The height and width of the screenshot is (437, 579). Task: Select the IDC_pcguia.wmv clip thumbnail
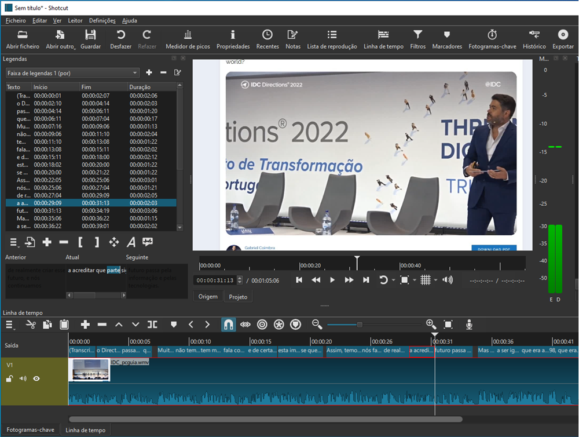tap(89, 370)
